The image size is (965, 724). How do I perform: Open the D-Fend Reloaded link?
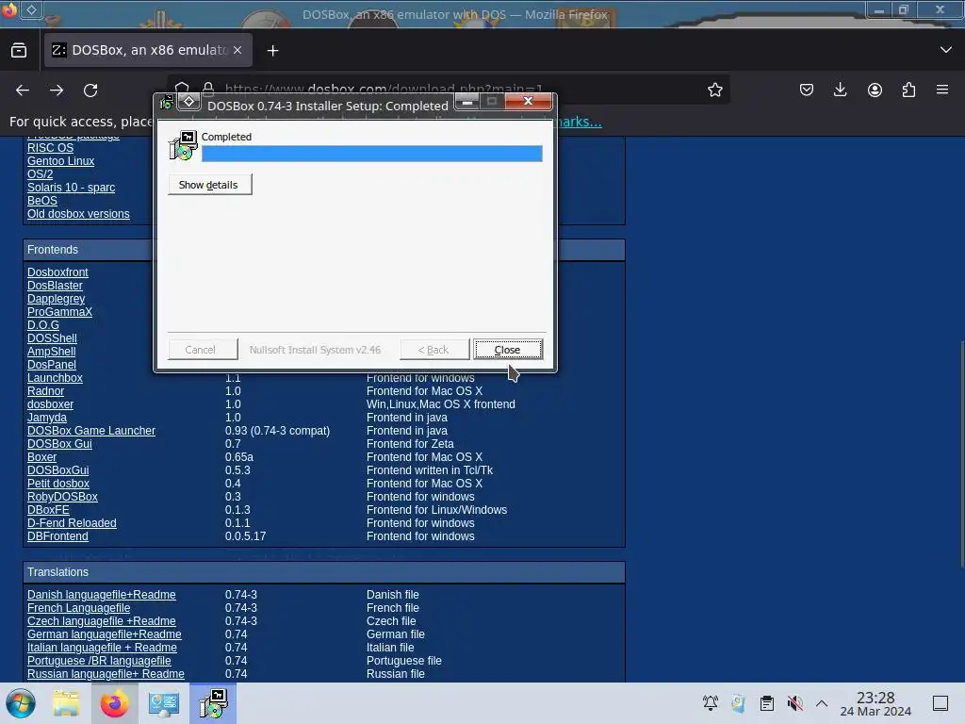72,522
